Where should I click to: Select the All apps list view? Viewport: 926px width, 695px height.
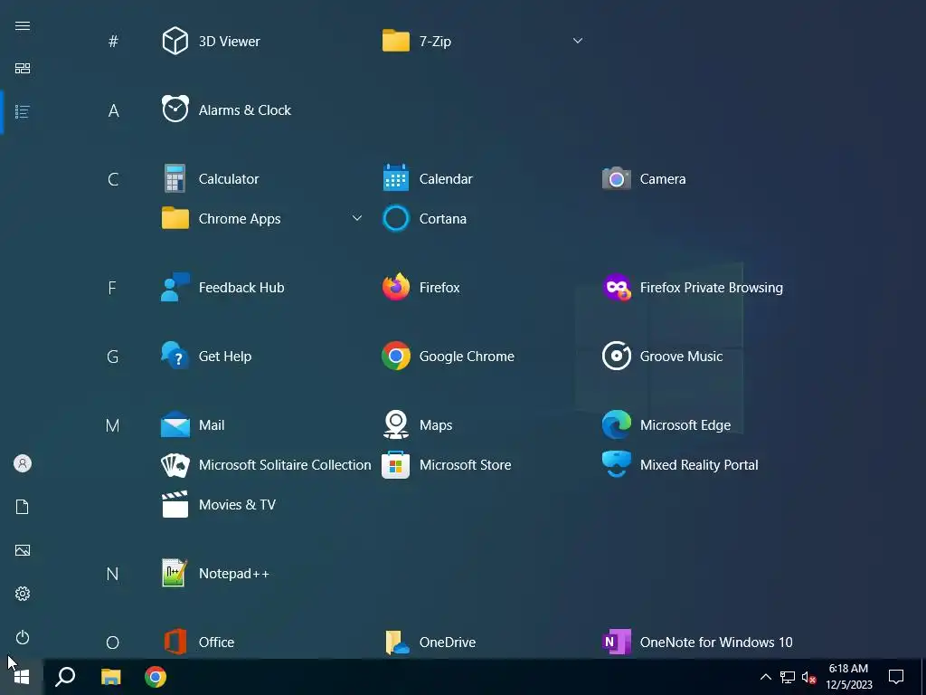23,111
